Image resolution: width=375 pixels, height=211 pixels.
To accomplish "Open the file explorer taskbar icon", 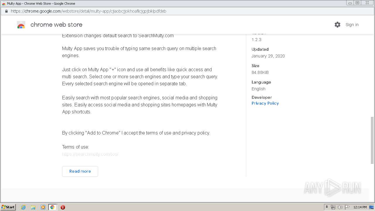I will pos(33,207).
